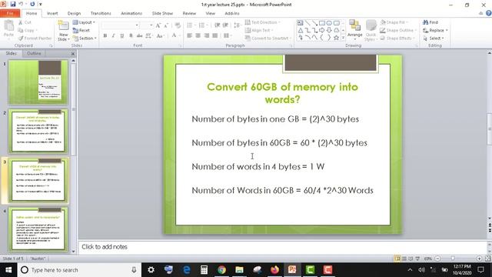Open the Select dropdown in Editing group
This screenshot has height=277, width=492.
pyautogui.click(x=433, y=38)
